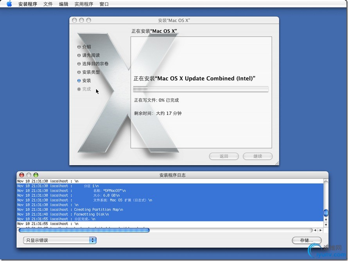Open the 实用程序 menu
Viewport: 348px width, 261px height.
pos(84,4)
